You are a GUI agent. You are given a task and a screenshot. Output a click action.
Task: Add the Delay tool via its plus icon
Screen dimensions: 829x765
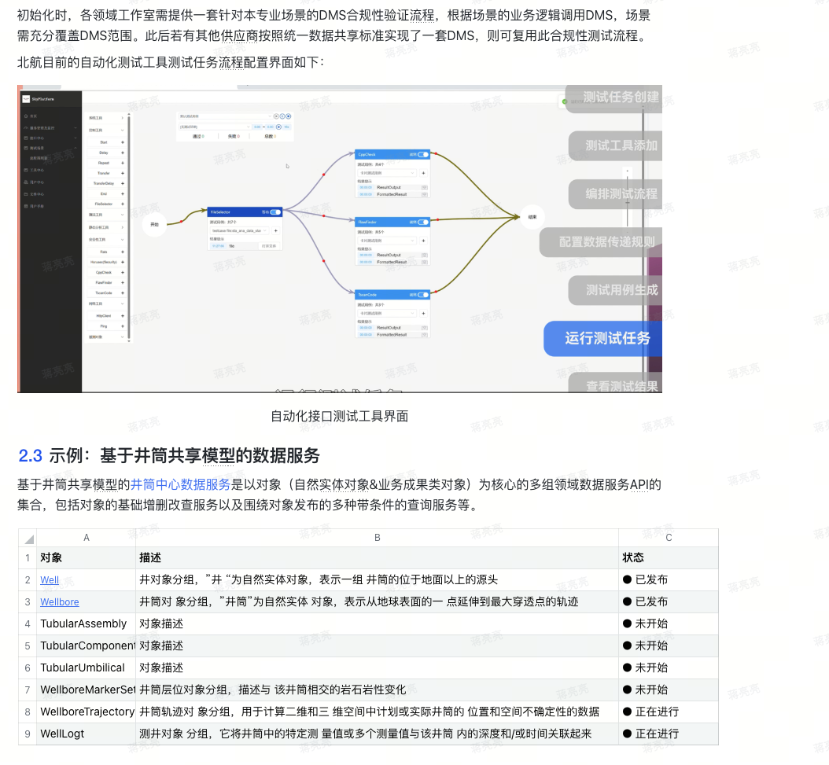pyautogui.click(x=123, y=153)
